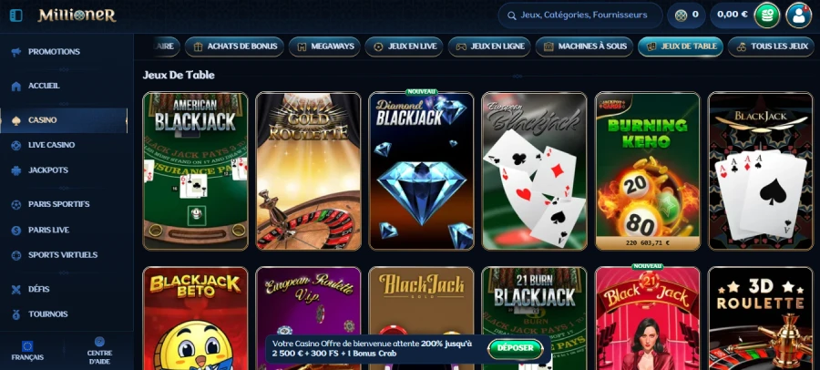The height and width of the screenshot is (370, 820).
Task: Open Live Casino from the sidebar
Action: [51, 145]
